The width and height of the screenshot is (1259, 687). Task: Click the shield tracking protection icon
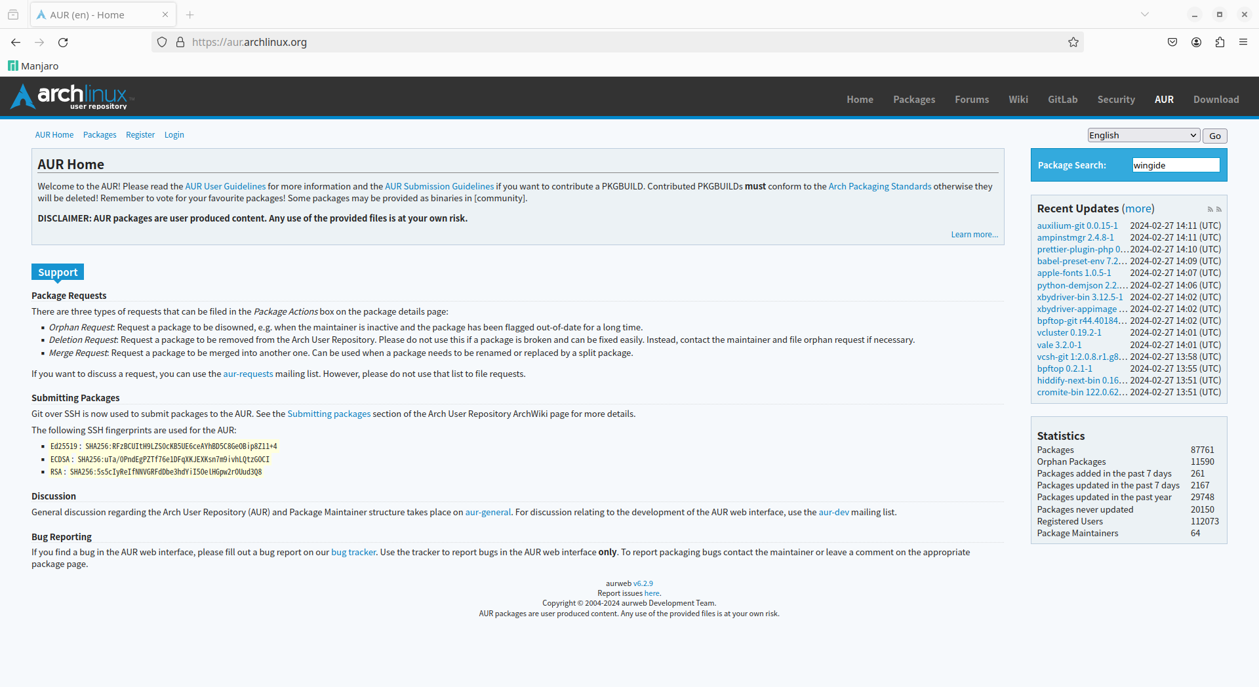[x=162, y=42]
